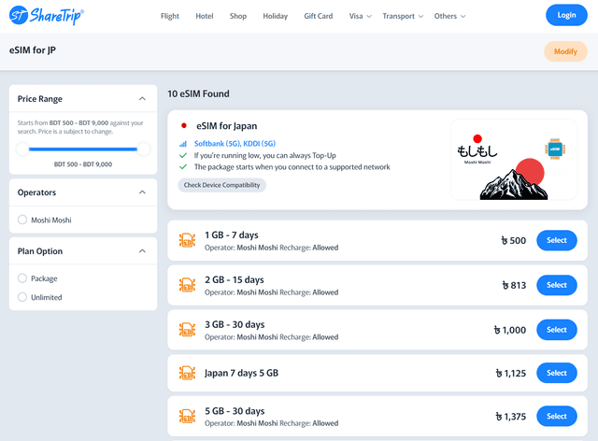Click the ৳ 1,000 price
The height and width of the screenshot is (441, 598).
pyautogui.click(x=510, y=330)
